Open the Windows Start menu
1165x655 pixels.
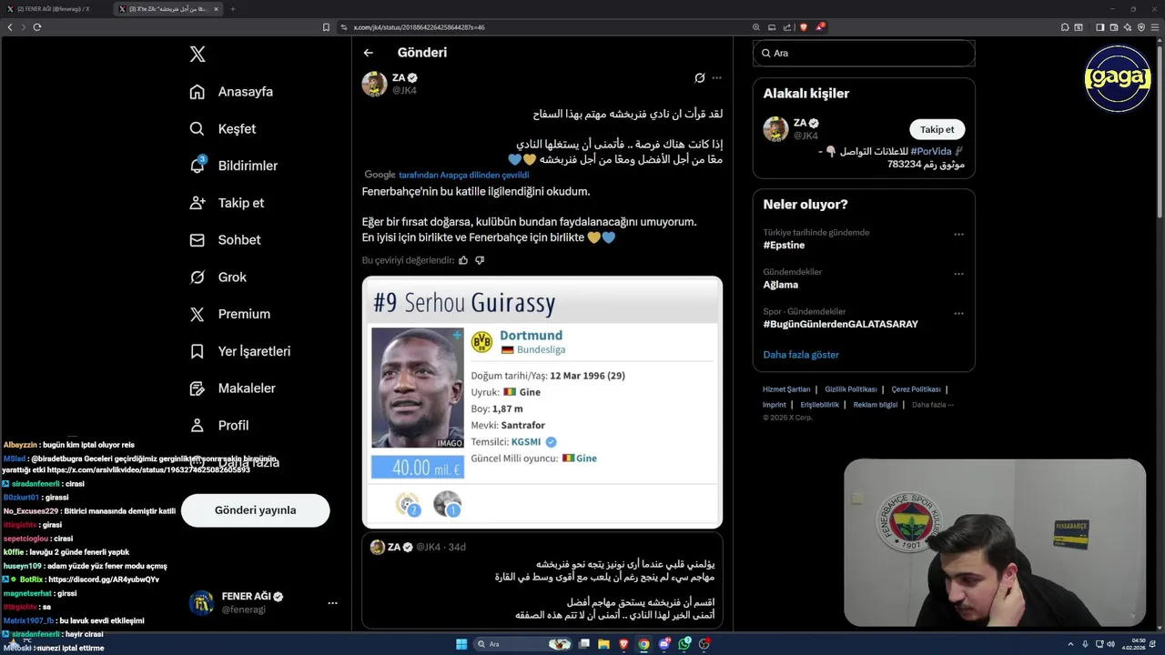[x=461, y=644]
